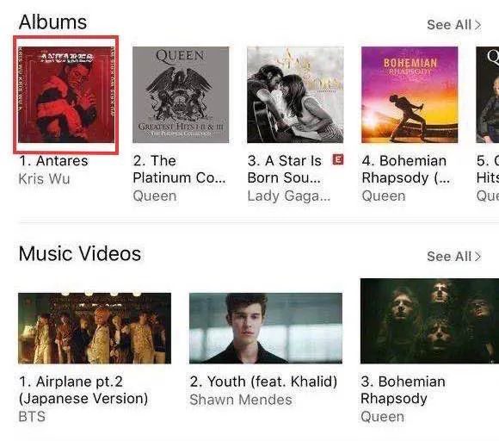The height and width of the screenshot is (441, 499).
Task: Select '4. Bohemian Rhapsody' album title
Action: click(x=406, y=169)
